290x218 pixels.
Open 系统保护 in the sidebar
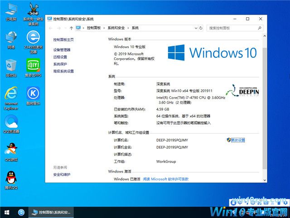click(x=60, y=64)
